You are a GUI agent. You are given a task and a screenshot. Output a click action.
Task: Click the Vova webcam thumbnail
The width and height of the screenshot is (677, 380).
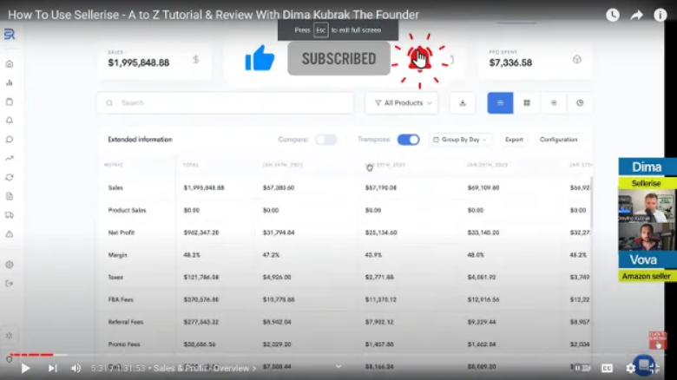coord(647,237)
